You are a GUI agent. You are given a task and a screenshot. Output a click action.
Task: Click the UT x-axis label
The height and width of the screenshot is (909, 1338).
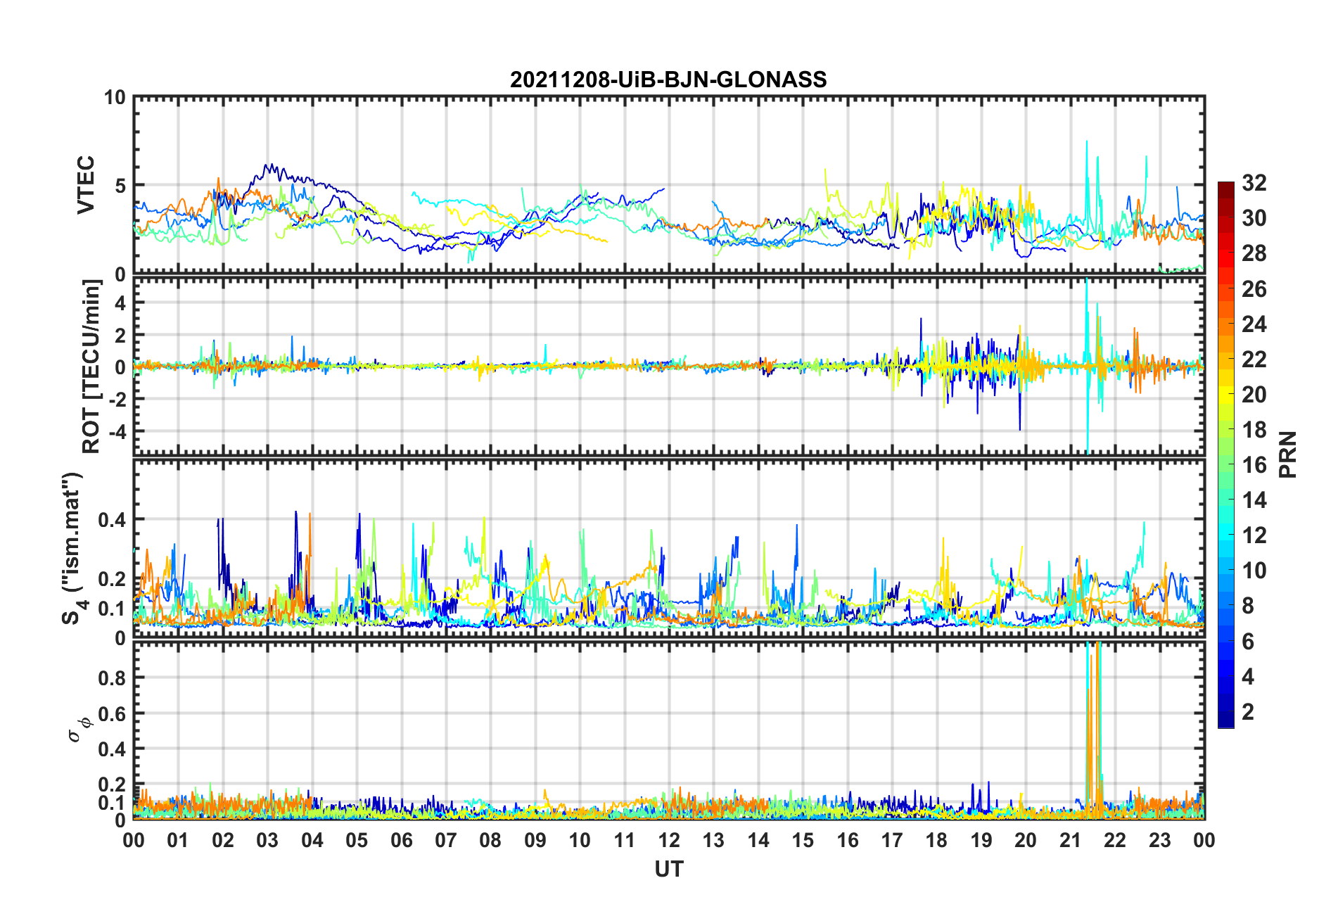[668, 870]
